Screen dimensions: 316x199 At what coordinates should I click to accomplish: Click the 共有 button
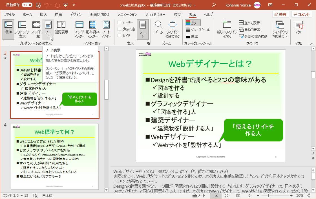[x=281, y=14]
